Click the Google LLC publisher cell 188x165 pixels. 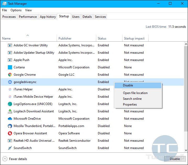click(66, 75)
